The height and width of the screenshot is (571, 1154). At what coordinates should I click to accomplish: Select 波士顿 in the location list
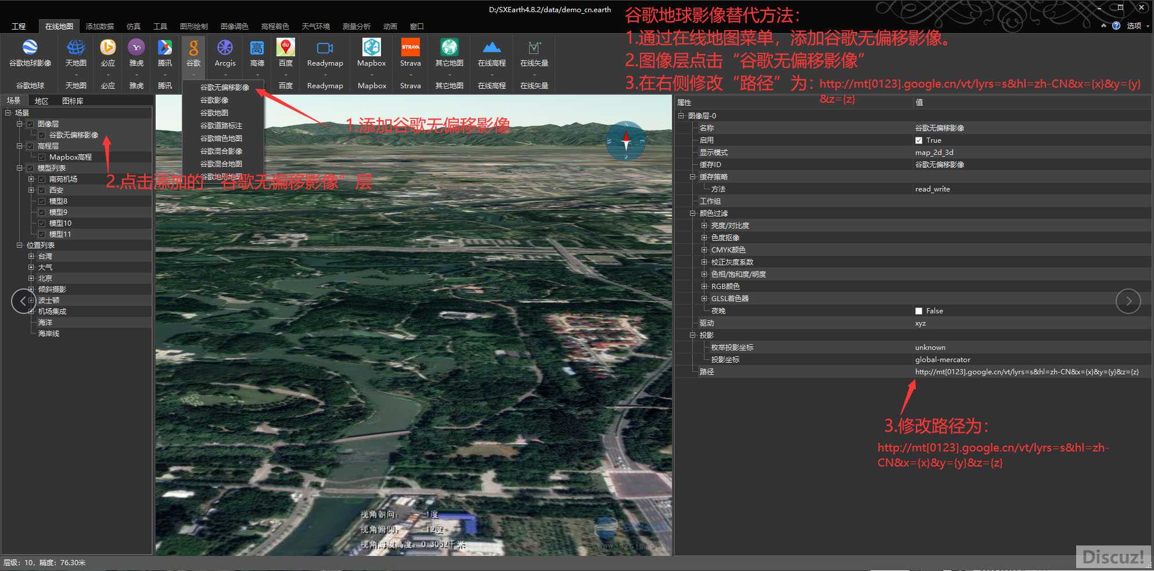49,301
